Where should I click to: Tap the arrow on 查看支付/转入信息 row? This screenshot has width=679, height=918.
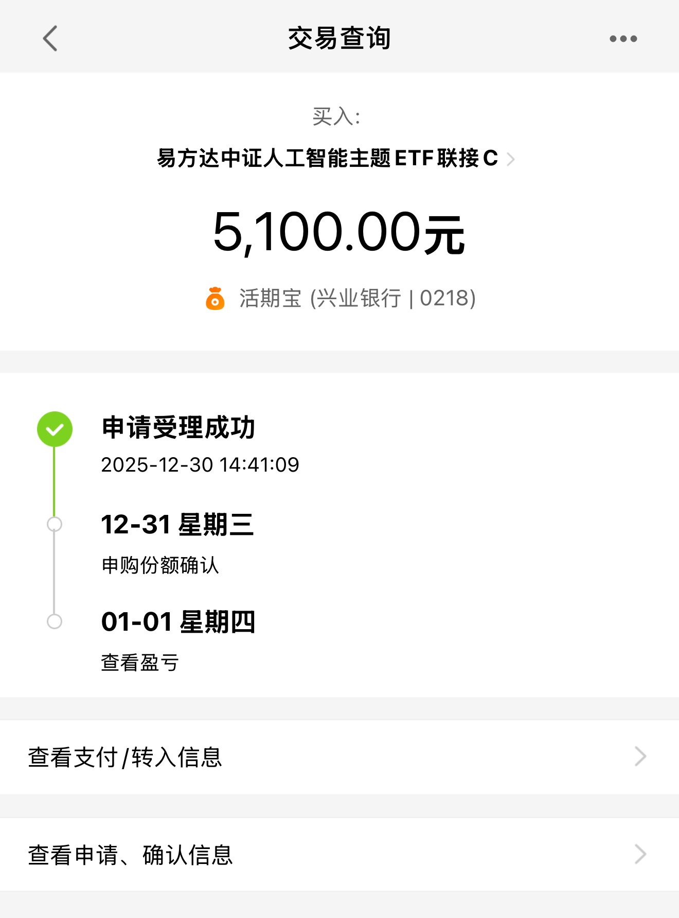coord(640,756)
